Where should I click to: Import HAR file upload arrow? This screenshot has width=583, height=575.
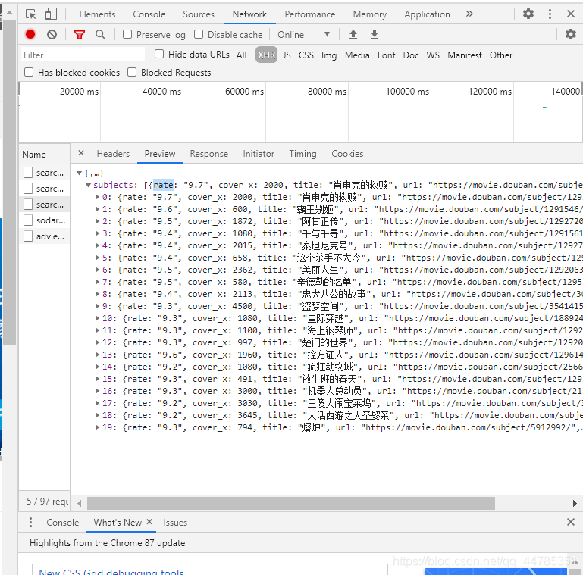coord(353,34)
